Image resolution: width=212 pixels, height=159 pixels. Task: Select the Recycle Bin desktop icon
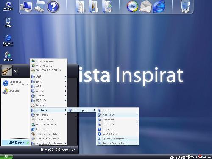pos(8,22)
